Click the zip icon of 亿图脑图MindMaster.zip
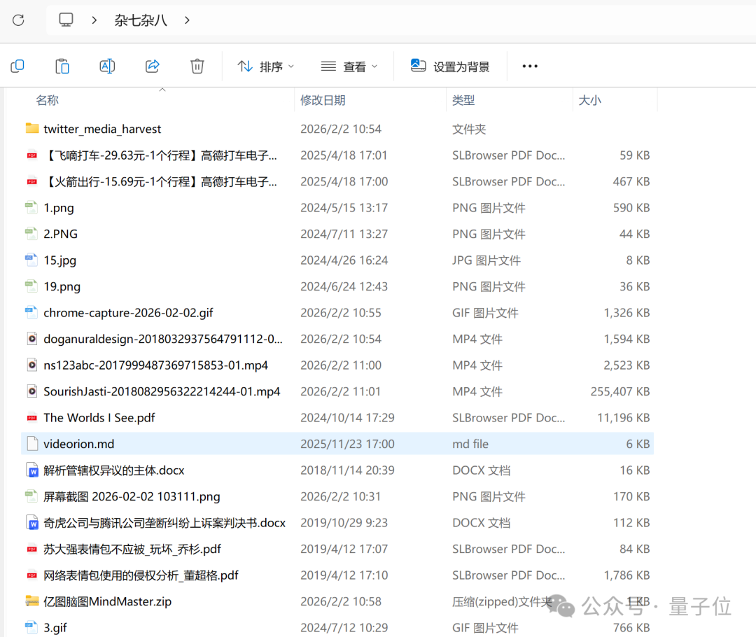This screenshot has width=756, height=637. [32, 601]
